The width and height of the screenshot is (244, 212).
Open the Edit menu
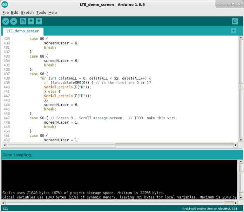coord(15,12)
